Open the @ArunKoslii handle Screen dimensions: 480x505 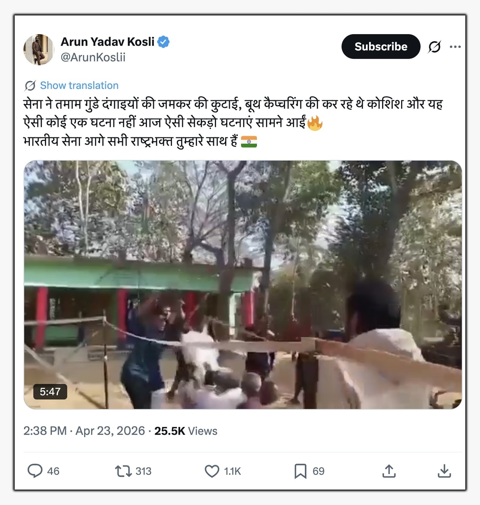93,57
